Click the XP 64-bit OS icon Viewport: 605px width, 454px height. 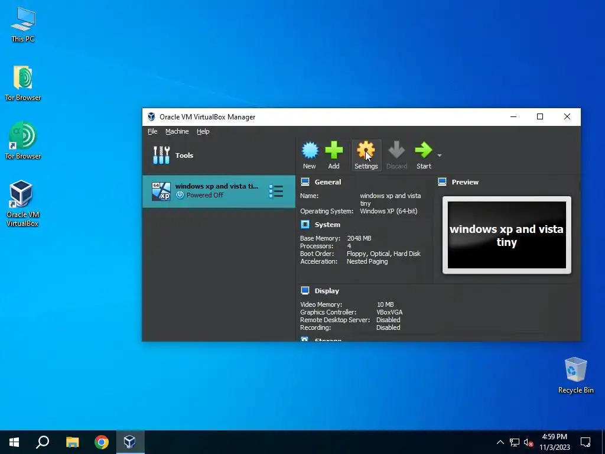161,192
